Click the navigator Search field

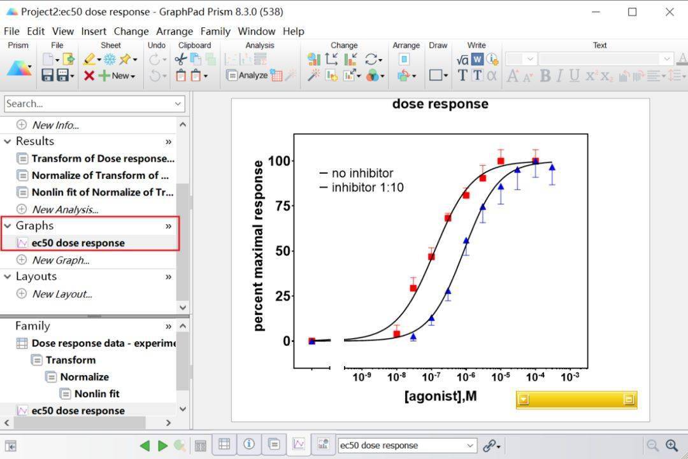point(88,104)
